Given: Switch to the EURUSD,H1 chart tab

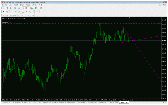Looking at the screenshot, I should coord(17,102).
